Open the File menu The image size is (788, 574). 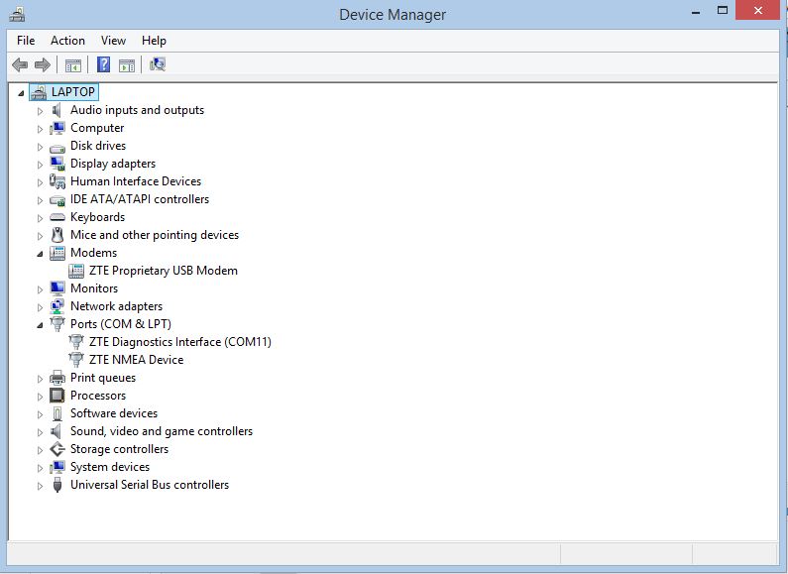point(26,41)
